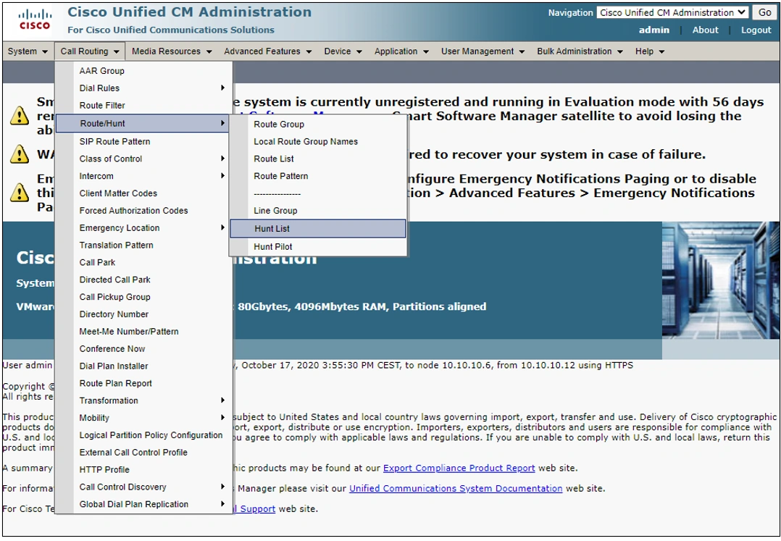Open the User Management menu
Screen dimensions: 781x541
(x=483, y=51)
